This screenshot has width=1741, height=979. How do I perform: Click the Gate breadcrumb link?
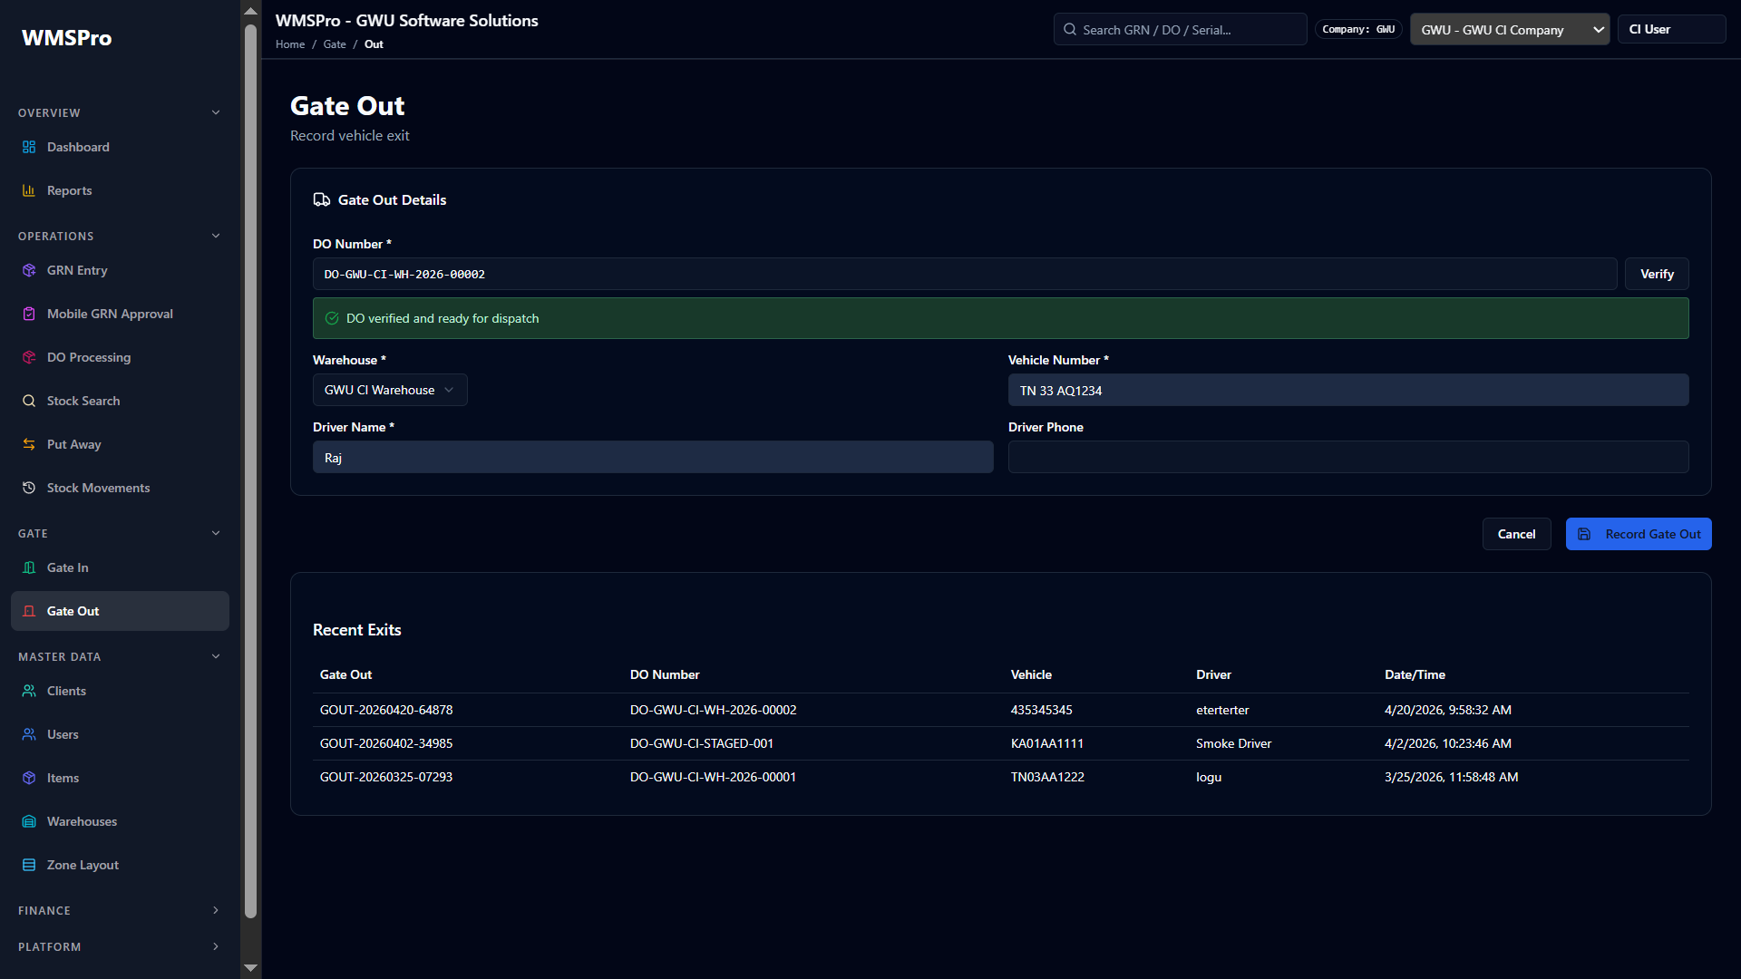pyautogui.click(x=335, y=44)
